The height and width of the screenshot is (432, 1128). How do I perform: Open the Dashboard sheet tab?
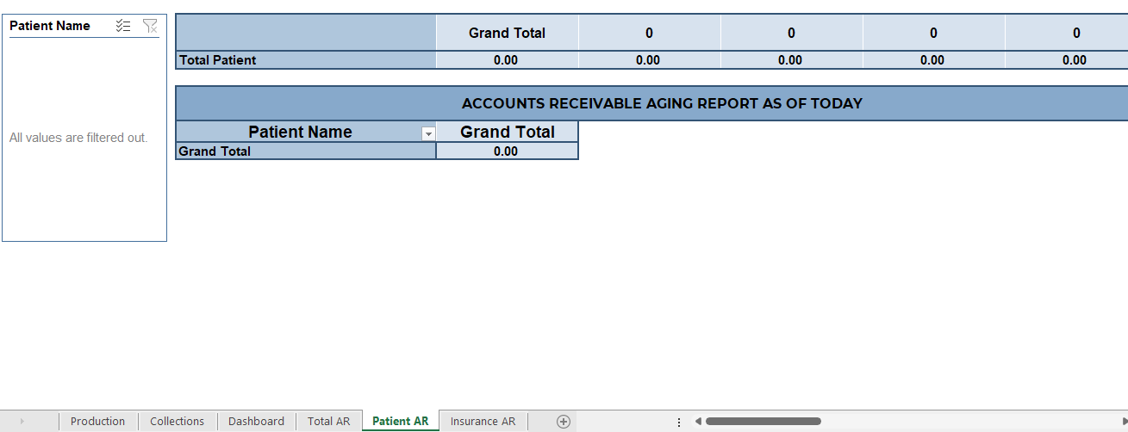point(256,422)
